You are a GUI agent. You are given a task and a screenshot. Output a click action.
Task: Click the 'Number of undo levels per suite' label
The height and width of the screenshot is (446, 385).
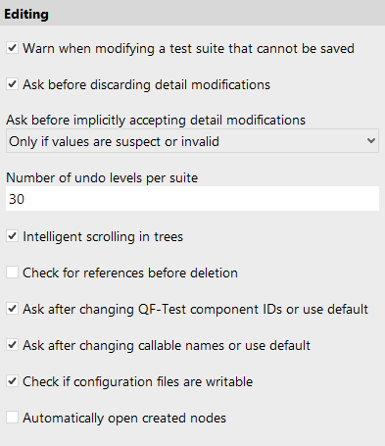102,178
